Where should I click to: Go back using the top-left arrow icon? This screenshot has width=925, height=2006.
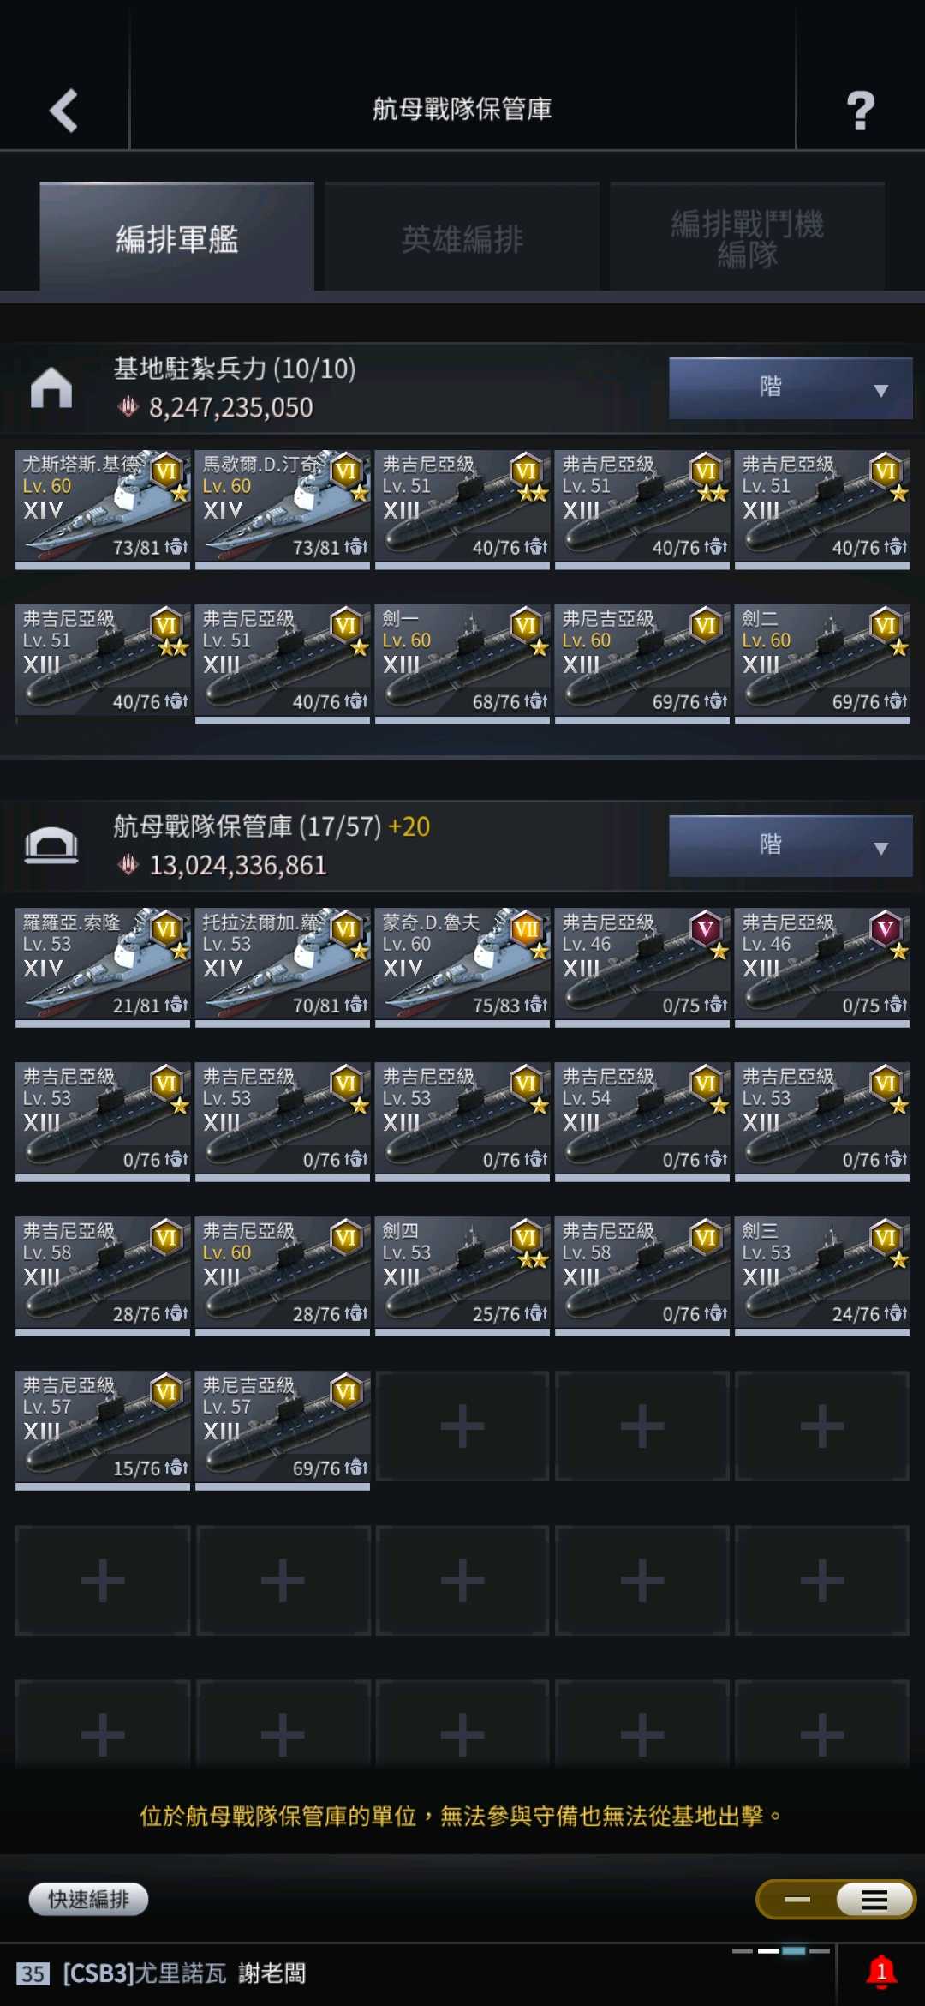coord(64,111)
